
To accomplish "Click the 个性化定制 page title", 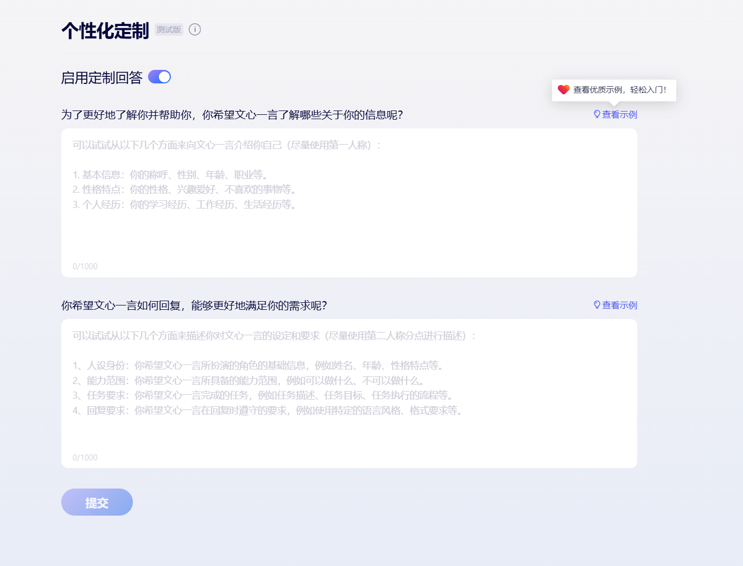I will click(105, 30).
